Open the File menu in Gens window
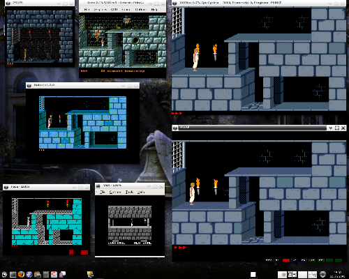349x279 pixels. click(x=87, y=10)
